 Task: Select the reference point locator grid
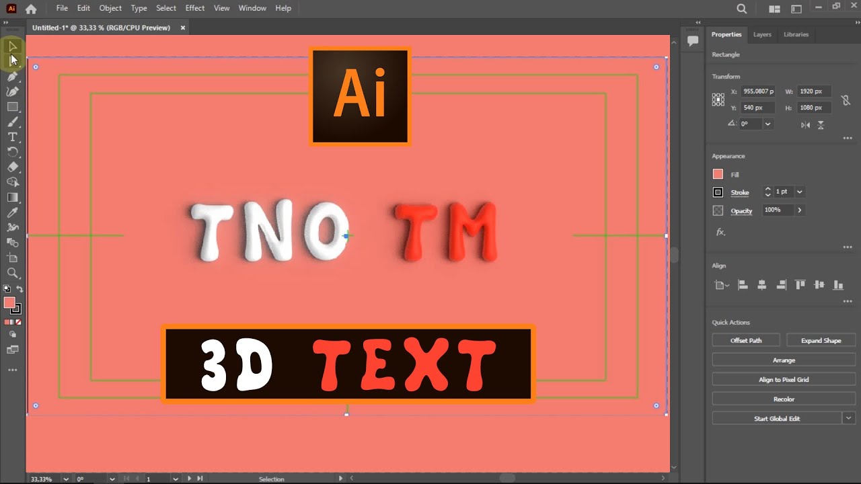pyautogui.click(x=718, y=99)
